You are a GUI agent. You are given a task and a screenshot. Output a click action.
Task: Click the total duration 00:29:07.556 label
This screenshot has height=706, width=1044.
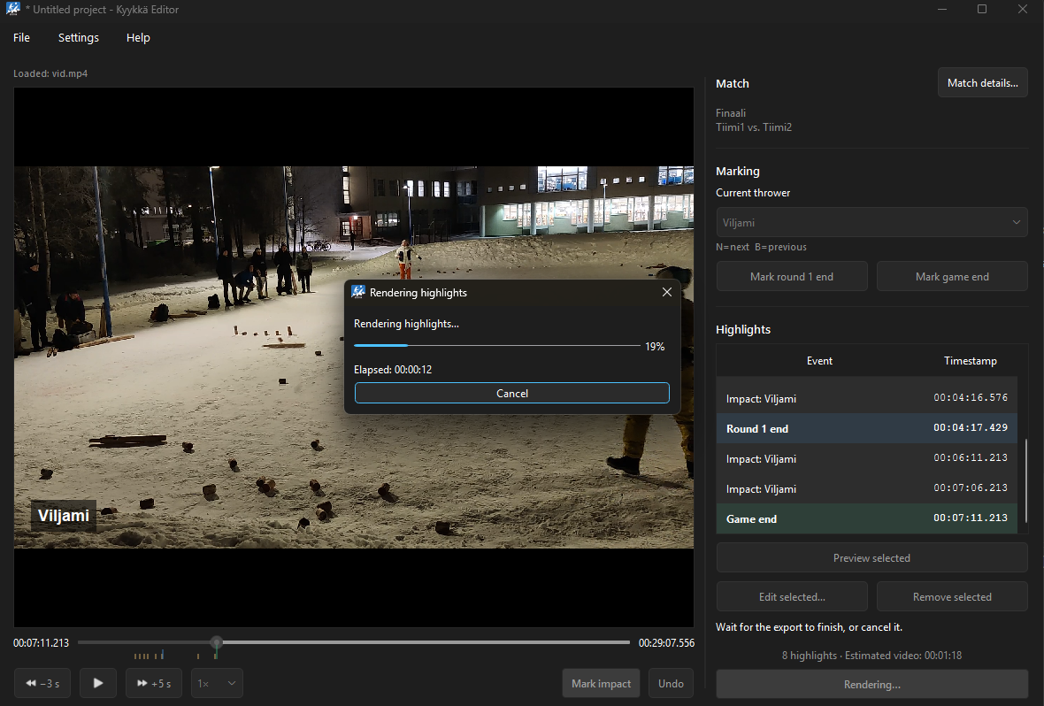pyautogui.click(x=666, y=642)
